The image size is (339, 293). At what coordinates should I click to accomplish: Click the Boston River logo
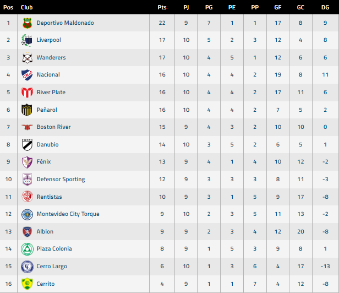26,127
